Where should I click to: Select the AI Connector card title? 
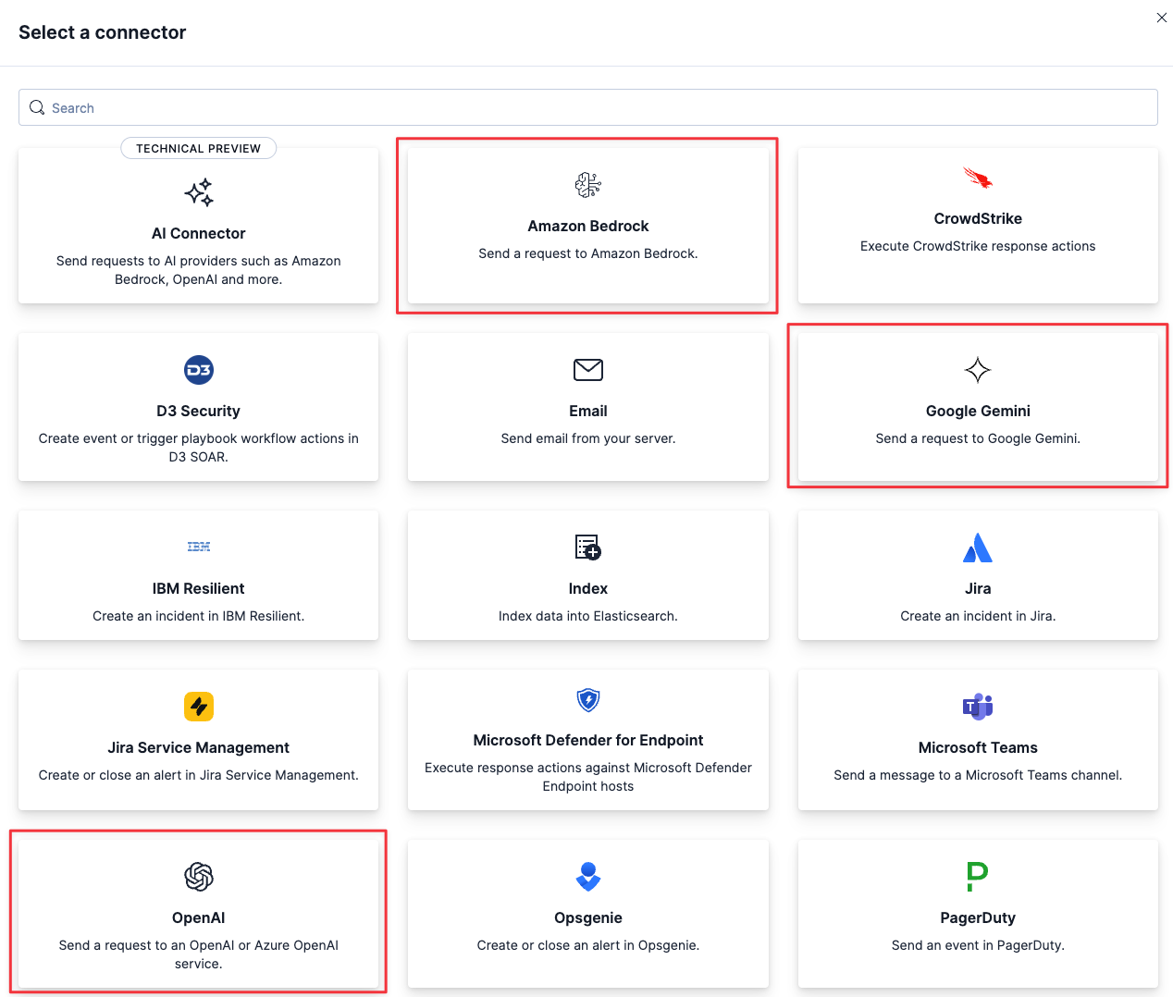tap(199, 233)
